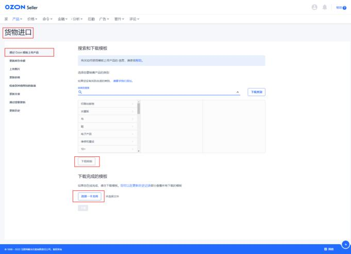Open the 广告 menu
This screenshot has height=254, width=351.
point(104,19)
